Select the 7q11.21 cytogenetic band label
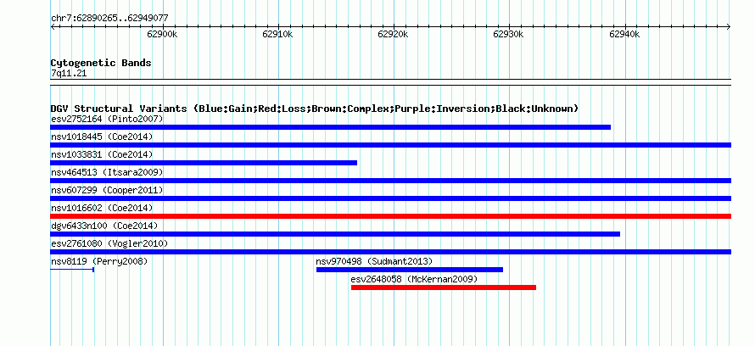755x346 pixels. coord(69,74)
